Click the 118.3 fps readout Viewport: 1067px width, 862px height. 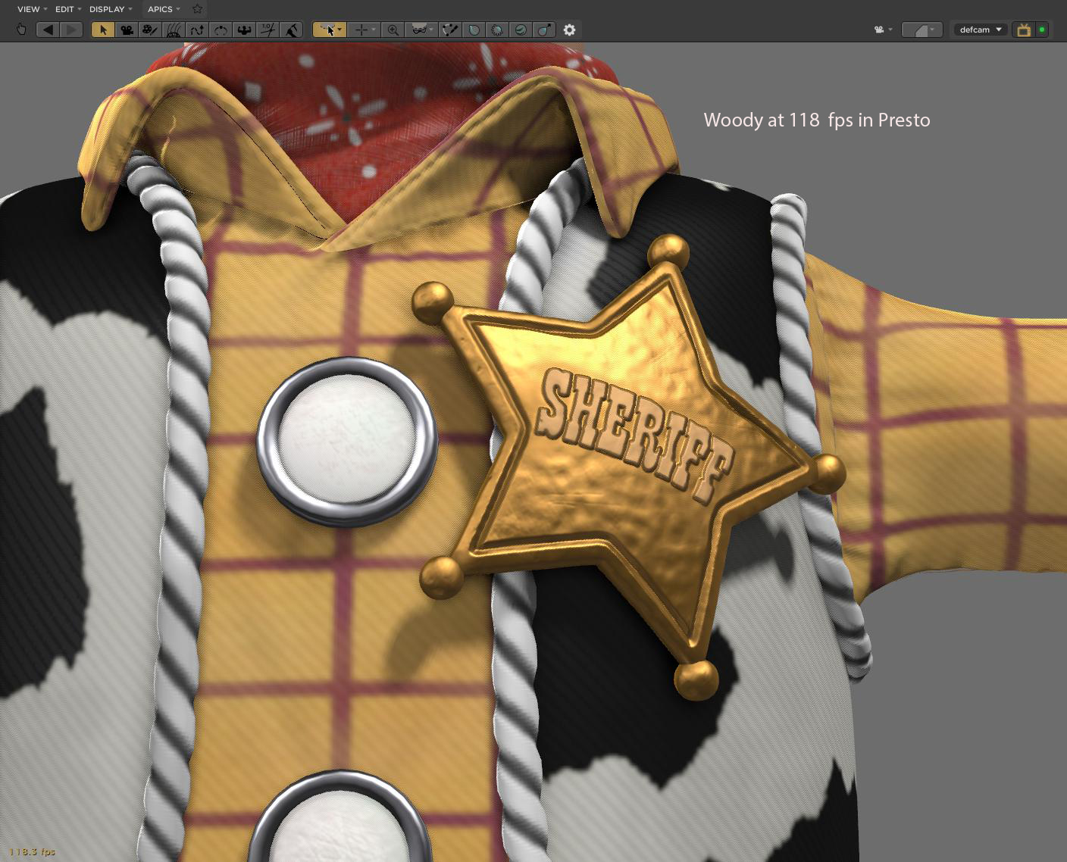coord(32,851)
